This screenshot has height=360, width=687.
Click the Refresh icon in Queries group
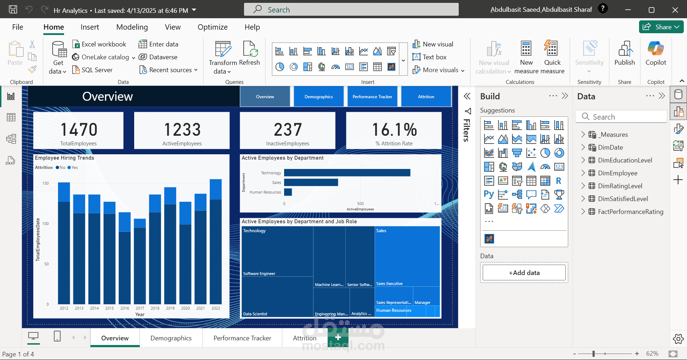tap(250, 49)
